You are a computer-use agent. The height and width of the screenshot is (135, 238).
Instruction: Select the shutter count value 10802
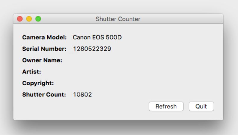(82, 95)
